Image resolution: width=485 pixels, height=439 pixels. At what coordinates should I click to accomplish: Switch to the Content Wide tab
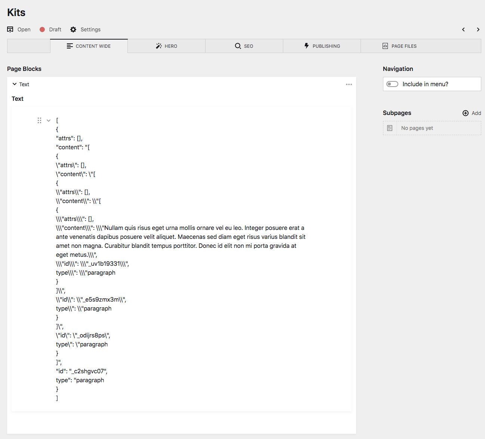click(x=89, y=46)
